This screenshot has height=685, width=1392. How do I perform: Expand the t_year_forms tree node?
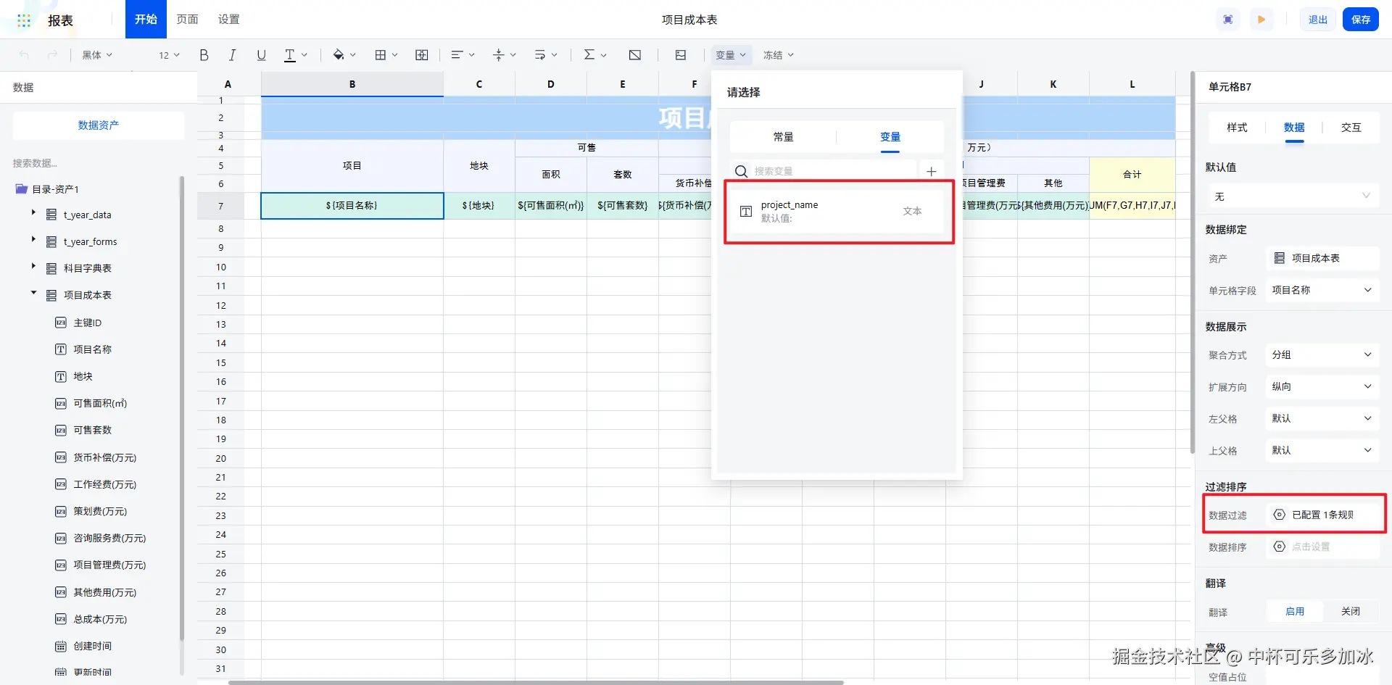[33, 239]
